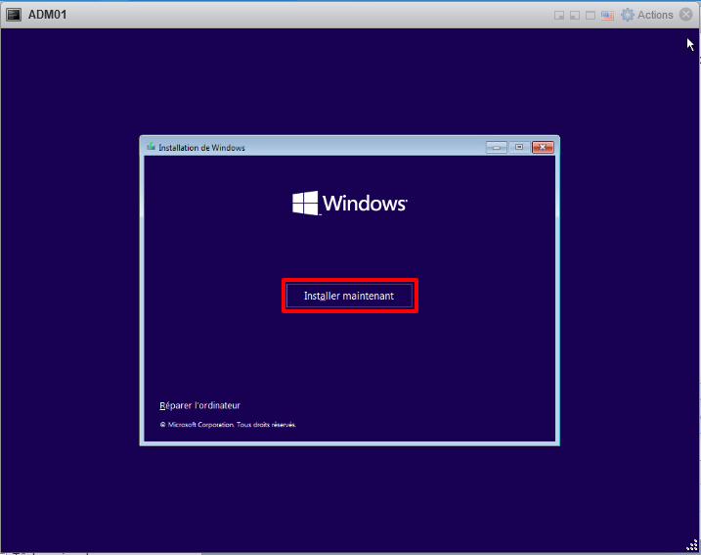Switch console to full-size view icon
This screenshot has height=555, width=701.
591,16
